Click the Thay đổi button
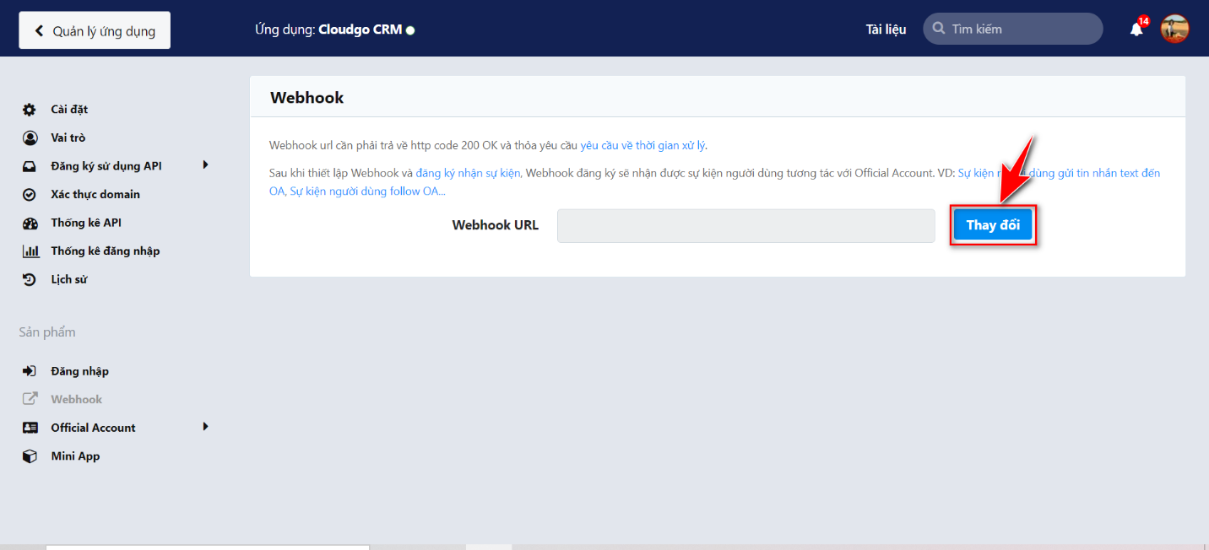 [993, 224]
